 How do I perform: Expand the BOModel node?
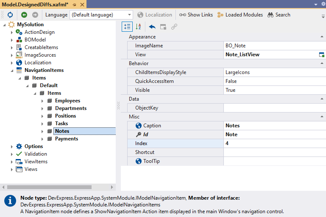(12, 40)
